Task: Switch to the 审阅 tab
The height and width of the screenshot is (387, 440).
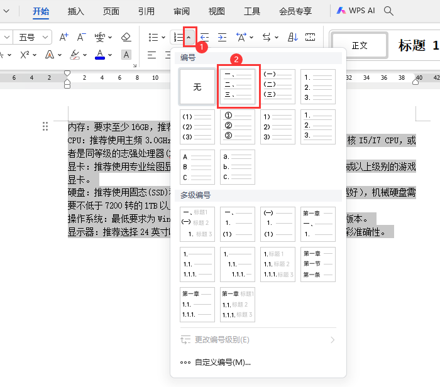Action: pos(182,11)
